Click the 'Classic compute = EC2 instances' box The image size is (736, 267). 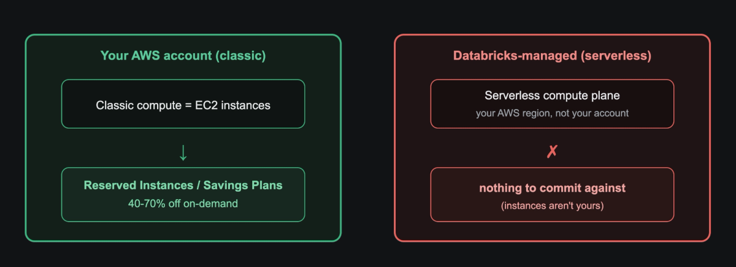183,104
